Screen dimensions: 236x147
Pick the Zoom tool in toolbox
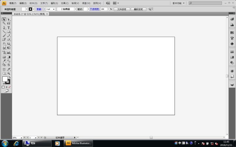9,73
